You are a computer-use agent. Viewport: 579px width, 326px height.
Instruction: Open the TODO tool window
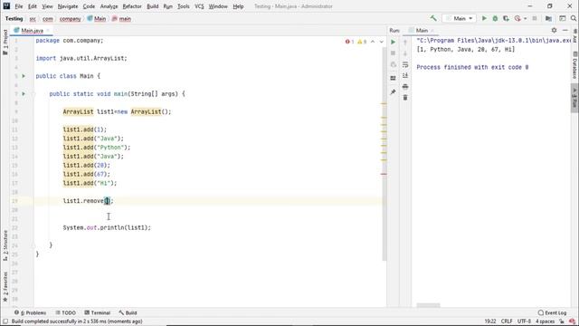tap(66, 312)
